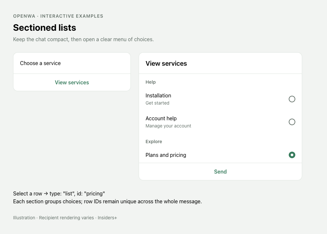Toggle the Plans and pricing radio button
Viewport: 327px width, 234px height.
click(x=292, y=155)
